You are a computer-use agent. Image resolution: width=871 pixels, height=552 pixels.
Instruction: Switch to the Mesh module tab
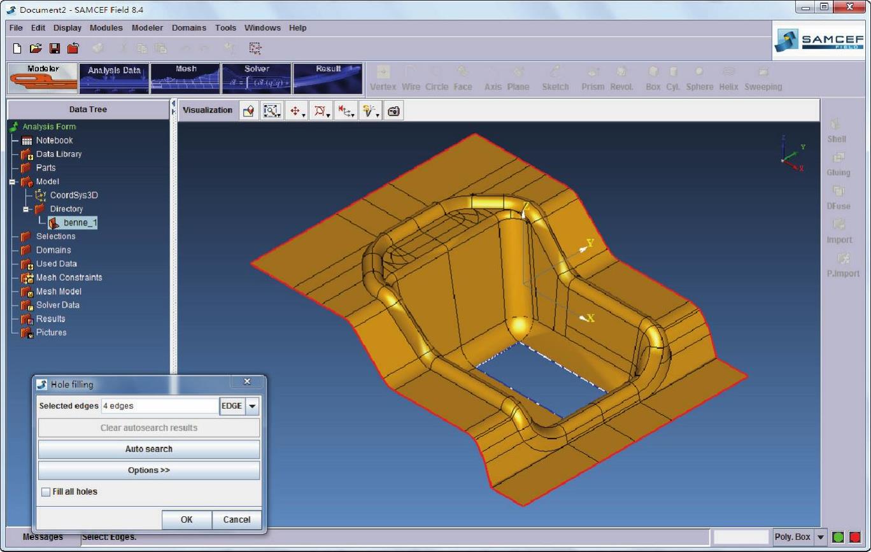[185, 78]
